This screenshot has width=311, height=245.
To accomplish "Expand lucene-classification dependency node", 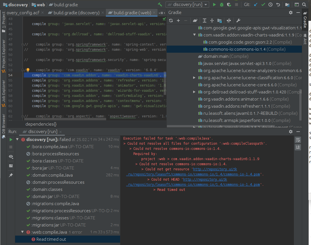I will (194, 78).
